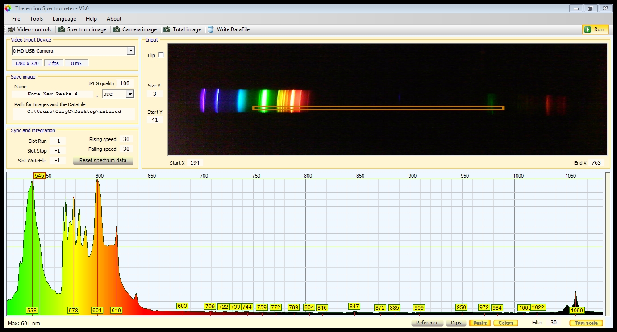Expand the HD USB Camera device dropdown
Viewport: 617px width, 332px height.
(131, 51)
